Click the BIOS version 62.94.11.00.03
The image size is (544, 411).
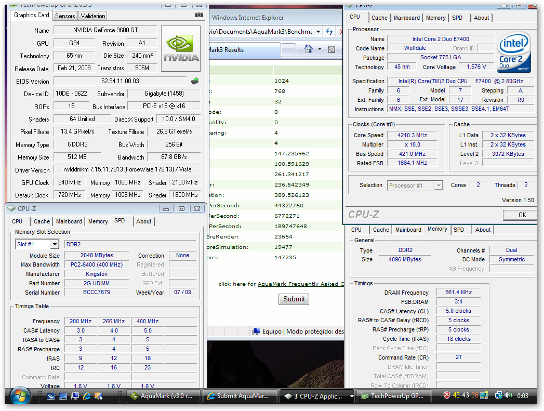(120, 81)
